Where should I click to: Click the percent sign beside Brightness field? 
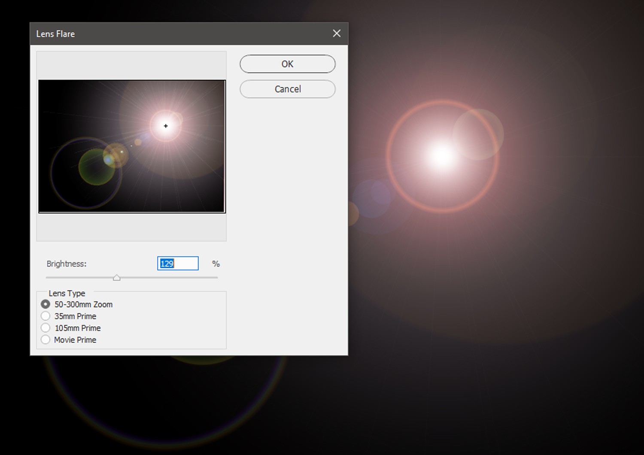(216, 264)
